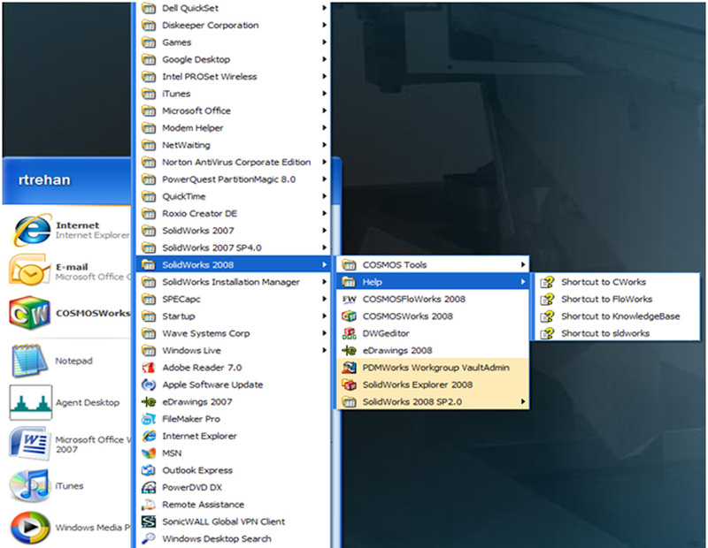Click the Windows Desktop Search magnifier icon

coord(149,538)
